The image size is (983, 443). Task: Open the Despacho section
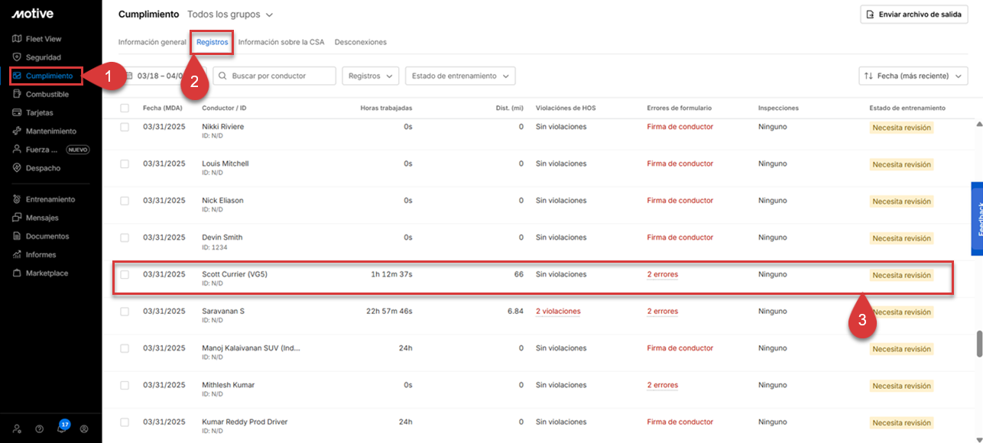coord(41,167)
